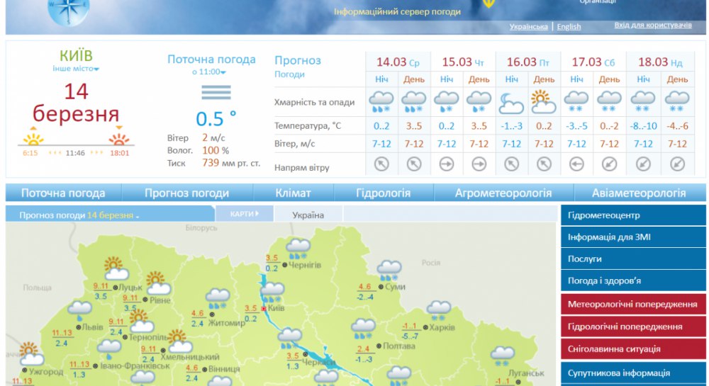Click the Ужгород city label on map
Image resolution: width=709 pixels, height=386 pixels.
coord(45,372)
